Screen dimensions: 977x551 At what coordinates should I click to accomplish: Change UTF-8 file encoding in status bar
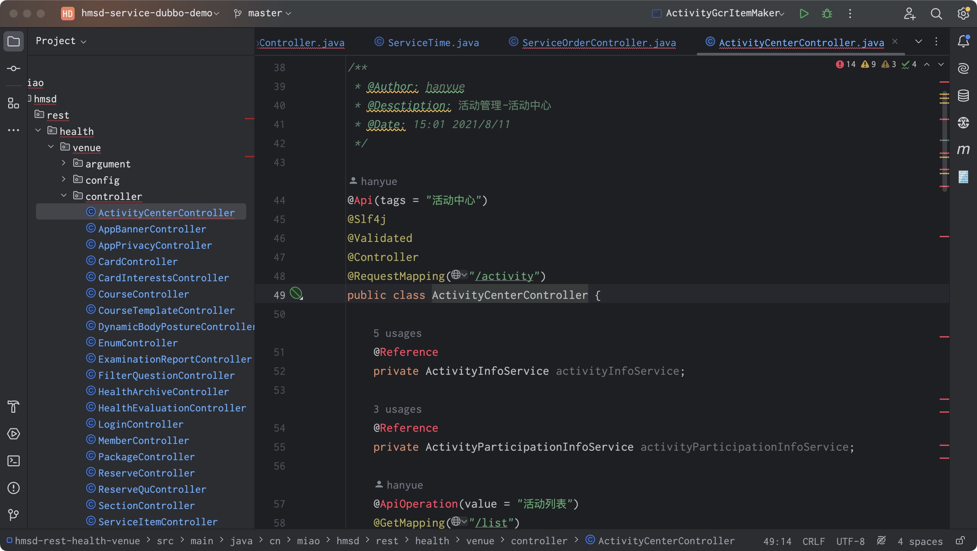click(850, 541)
